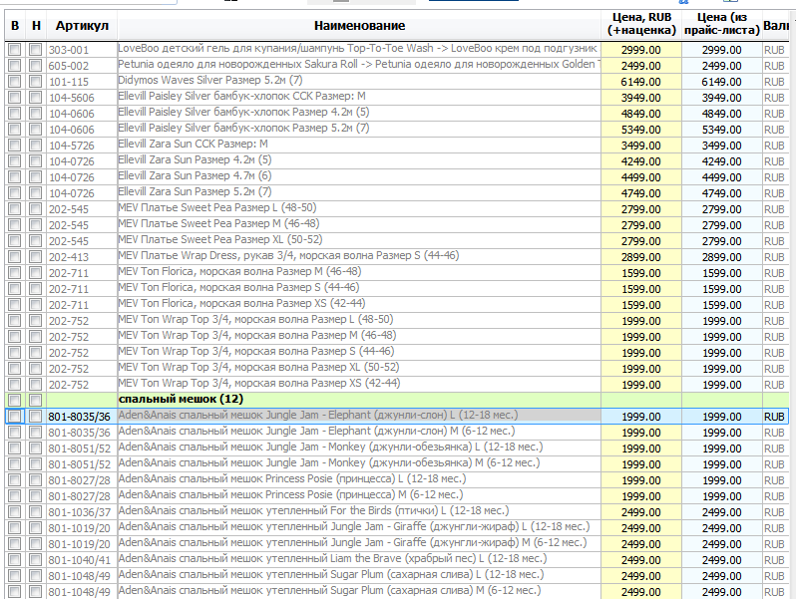Select Ellevill Paisley Silver Размер 5.2м (7) name
This screenshot has height=599, width=796.
[243, 128]
